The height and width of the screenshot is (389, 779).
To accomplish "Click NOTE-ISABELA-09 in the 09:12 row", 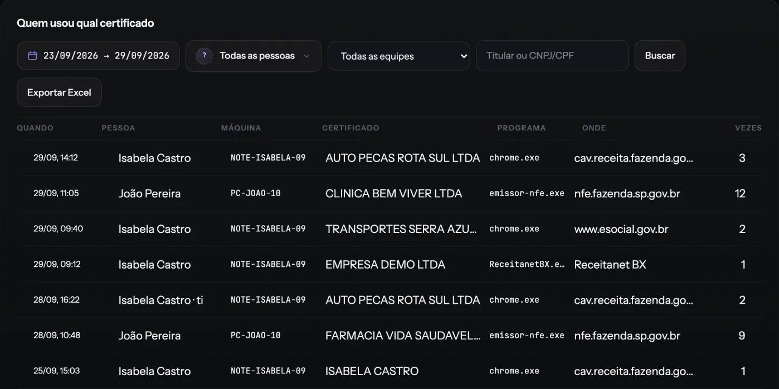I will (x=268, y=264).
